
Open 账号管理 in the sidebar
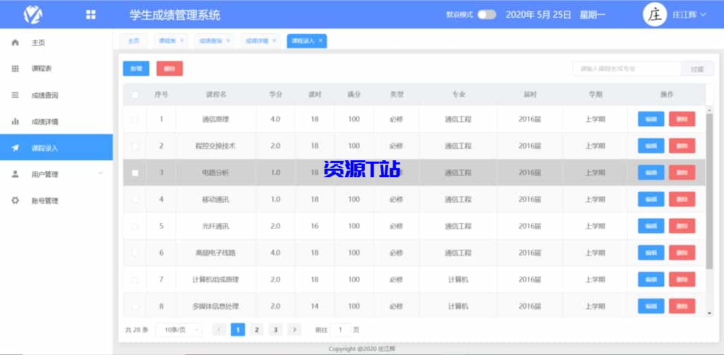(57, 200)
